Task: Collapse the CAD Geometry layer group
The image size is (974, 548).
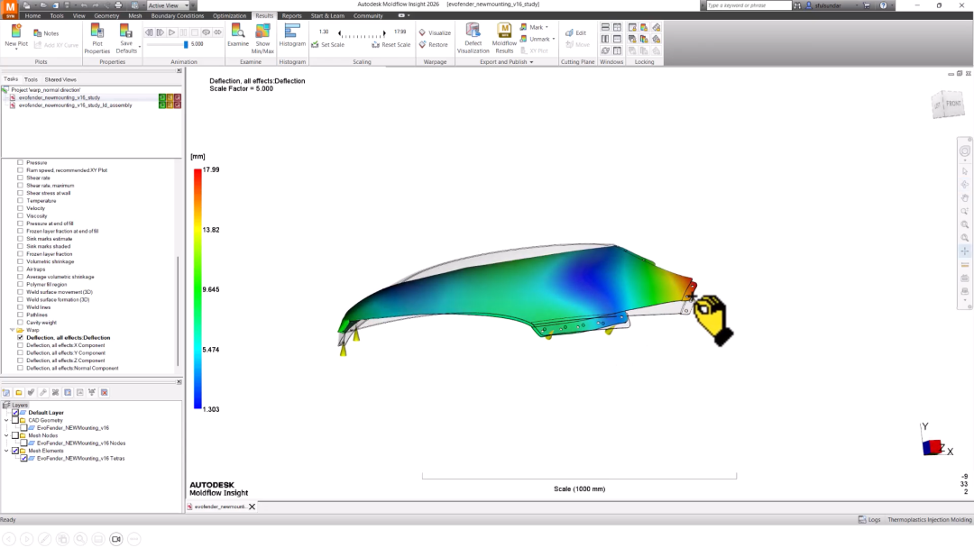Action: click(x=7, y=420)
